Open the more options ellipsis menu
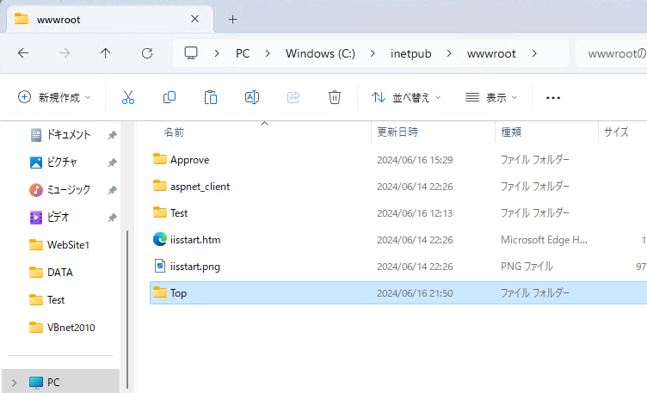The image size is (647, 393). click(x=553, y=97)
